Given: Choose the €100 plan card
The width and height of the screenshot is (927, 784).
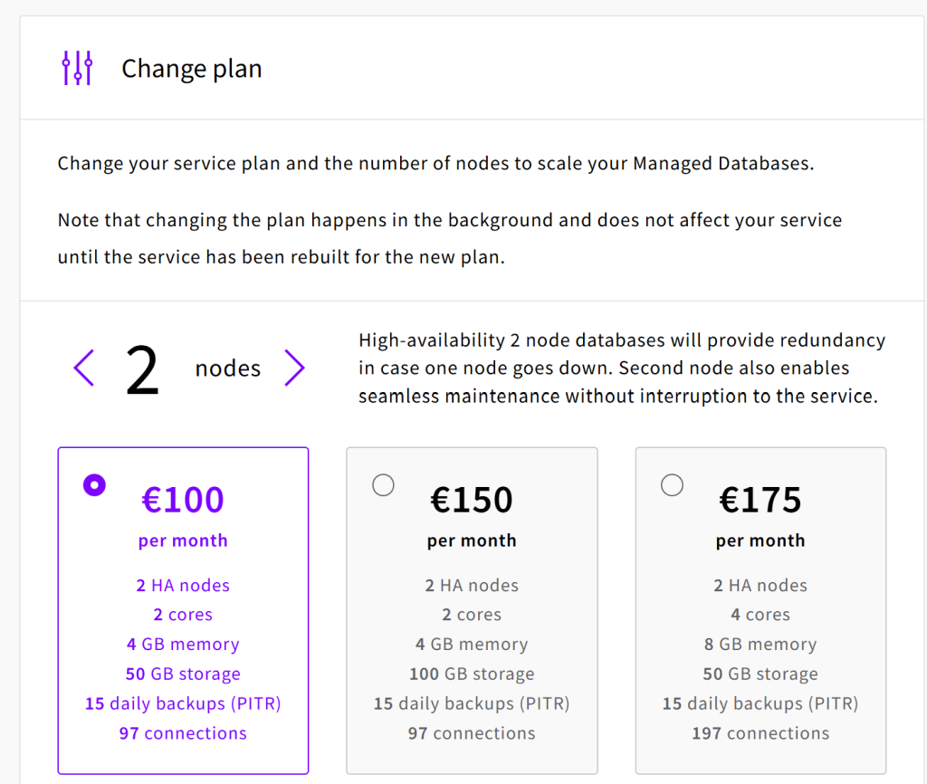Looking at the screenshot, I should click(183, 610).
